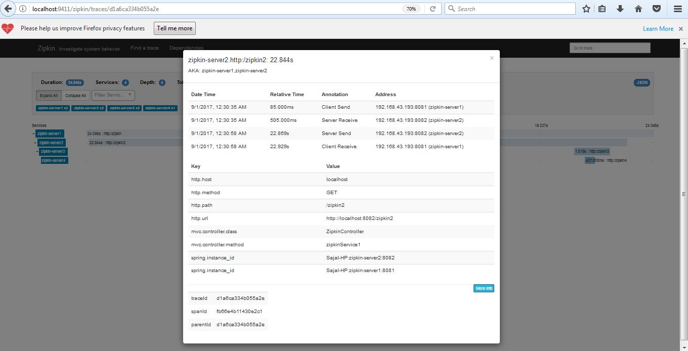688x351 pixels.
Task: Download trace via JSON button
Action: tap(642, 82)
